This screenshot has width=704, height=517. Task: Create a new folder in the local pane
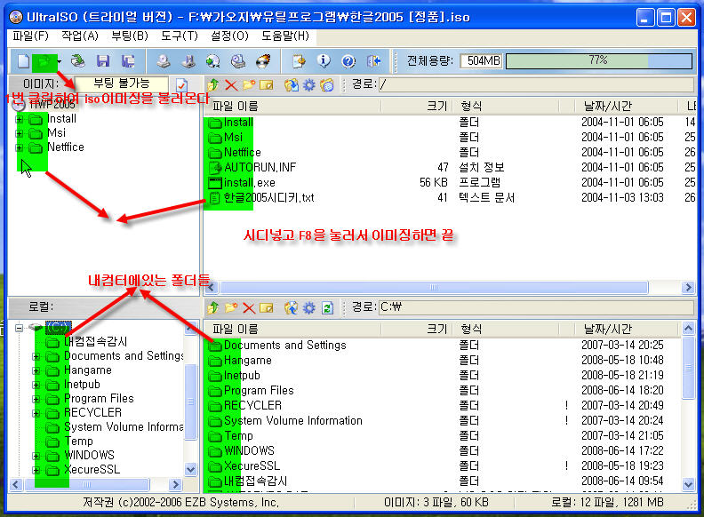231,308
